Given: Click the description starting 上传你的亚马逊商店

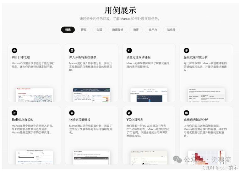Looking at the screenshot, I should click(205, 131).
